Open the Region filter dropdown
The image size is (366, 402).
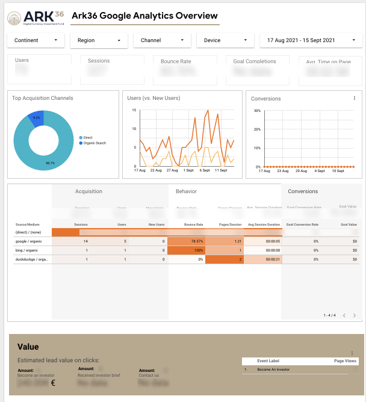[99, 40]
